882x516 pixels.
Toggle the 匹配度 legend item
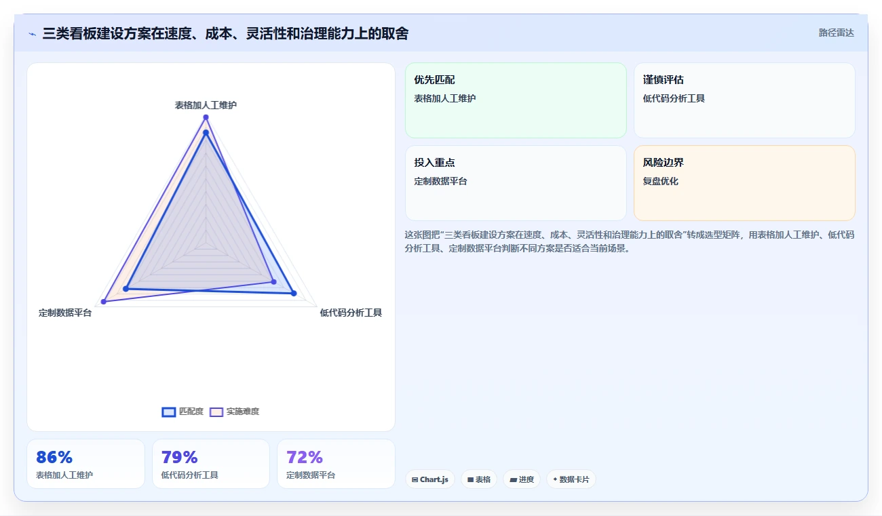[183, 412]
